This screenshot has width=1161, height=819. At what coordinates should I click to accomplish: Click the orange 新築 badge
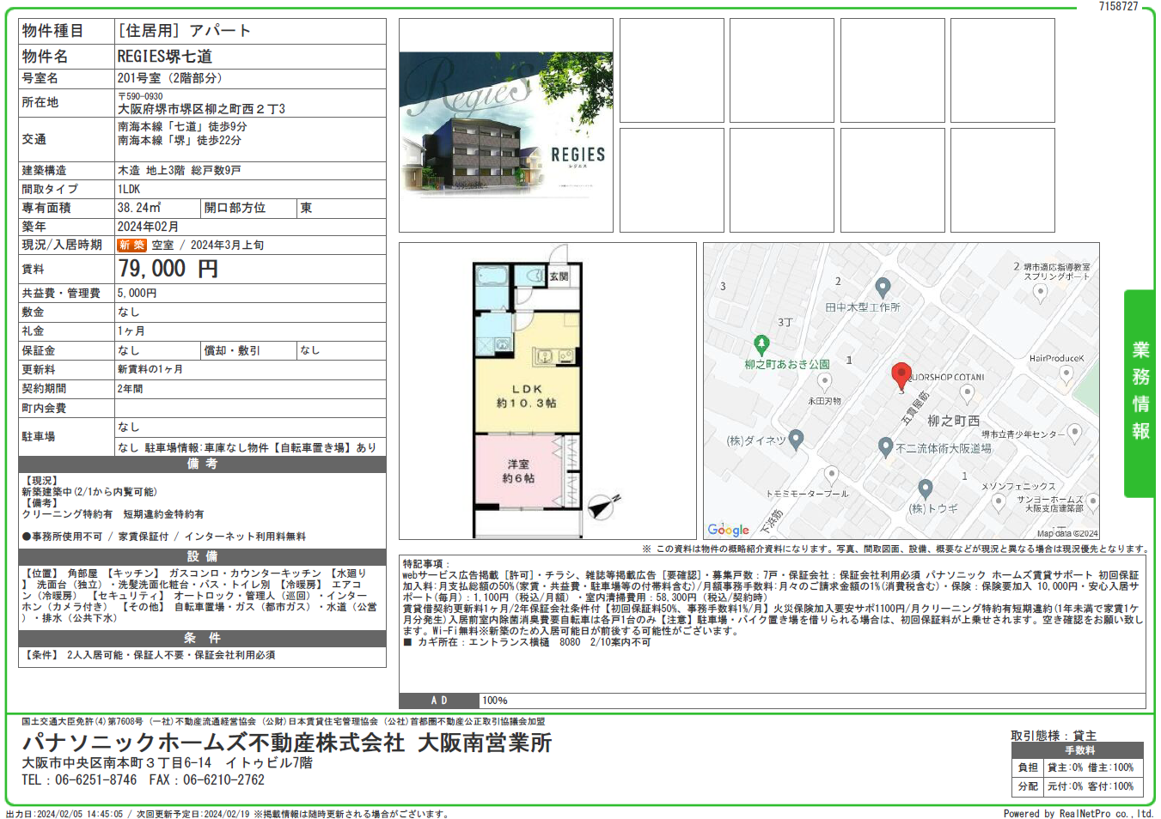coord(132,245)
